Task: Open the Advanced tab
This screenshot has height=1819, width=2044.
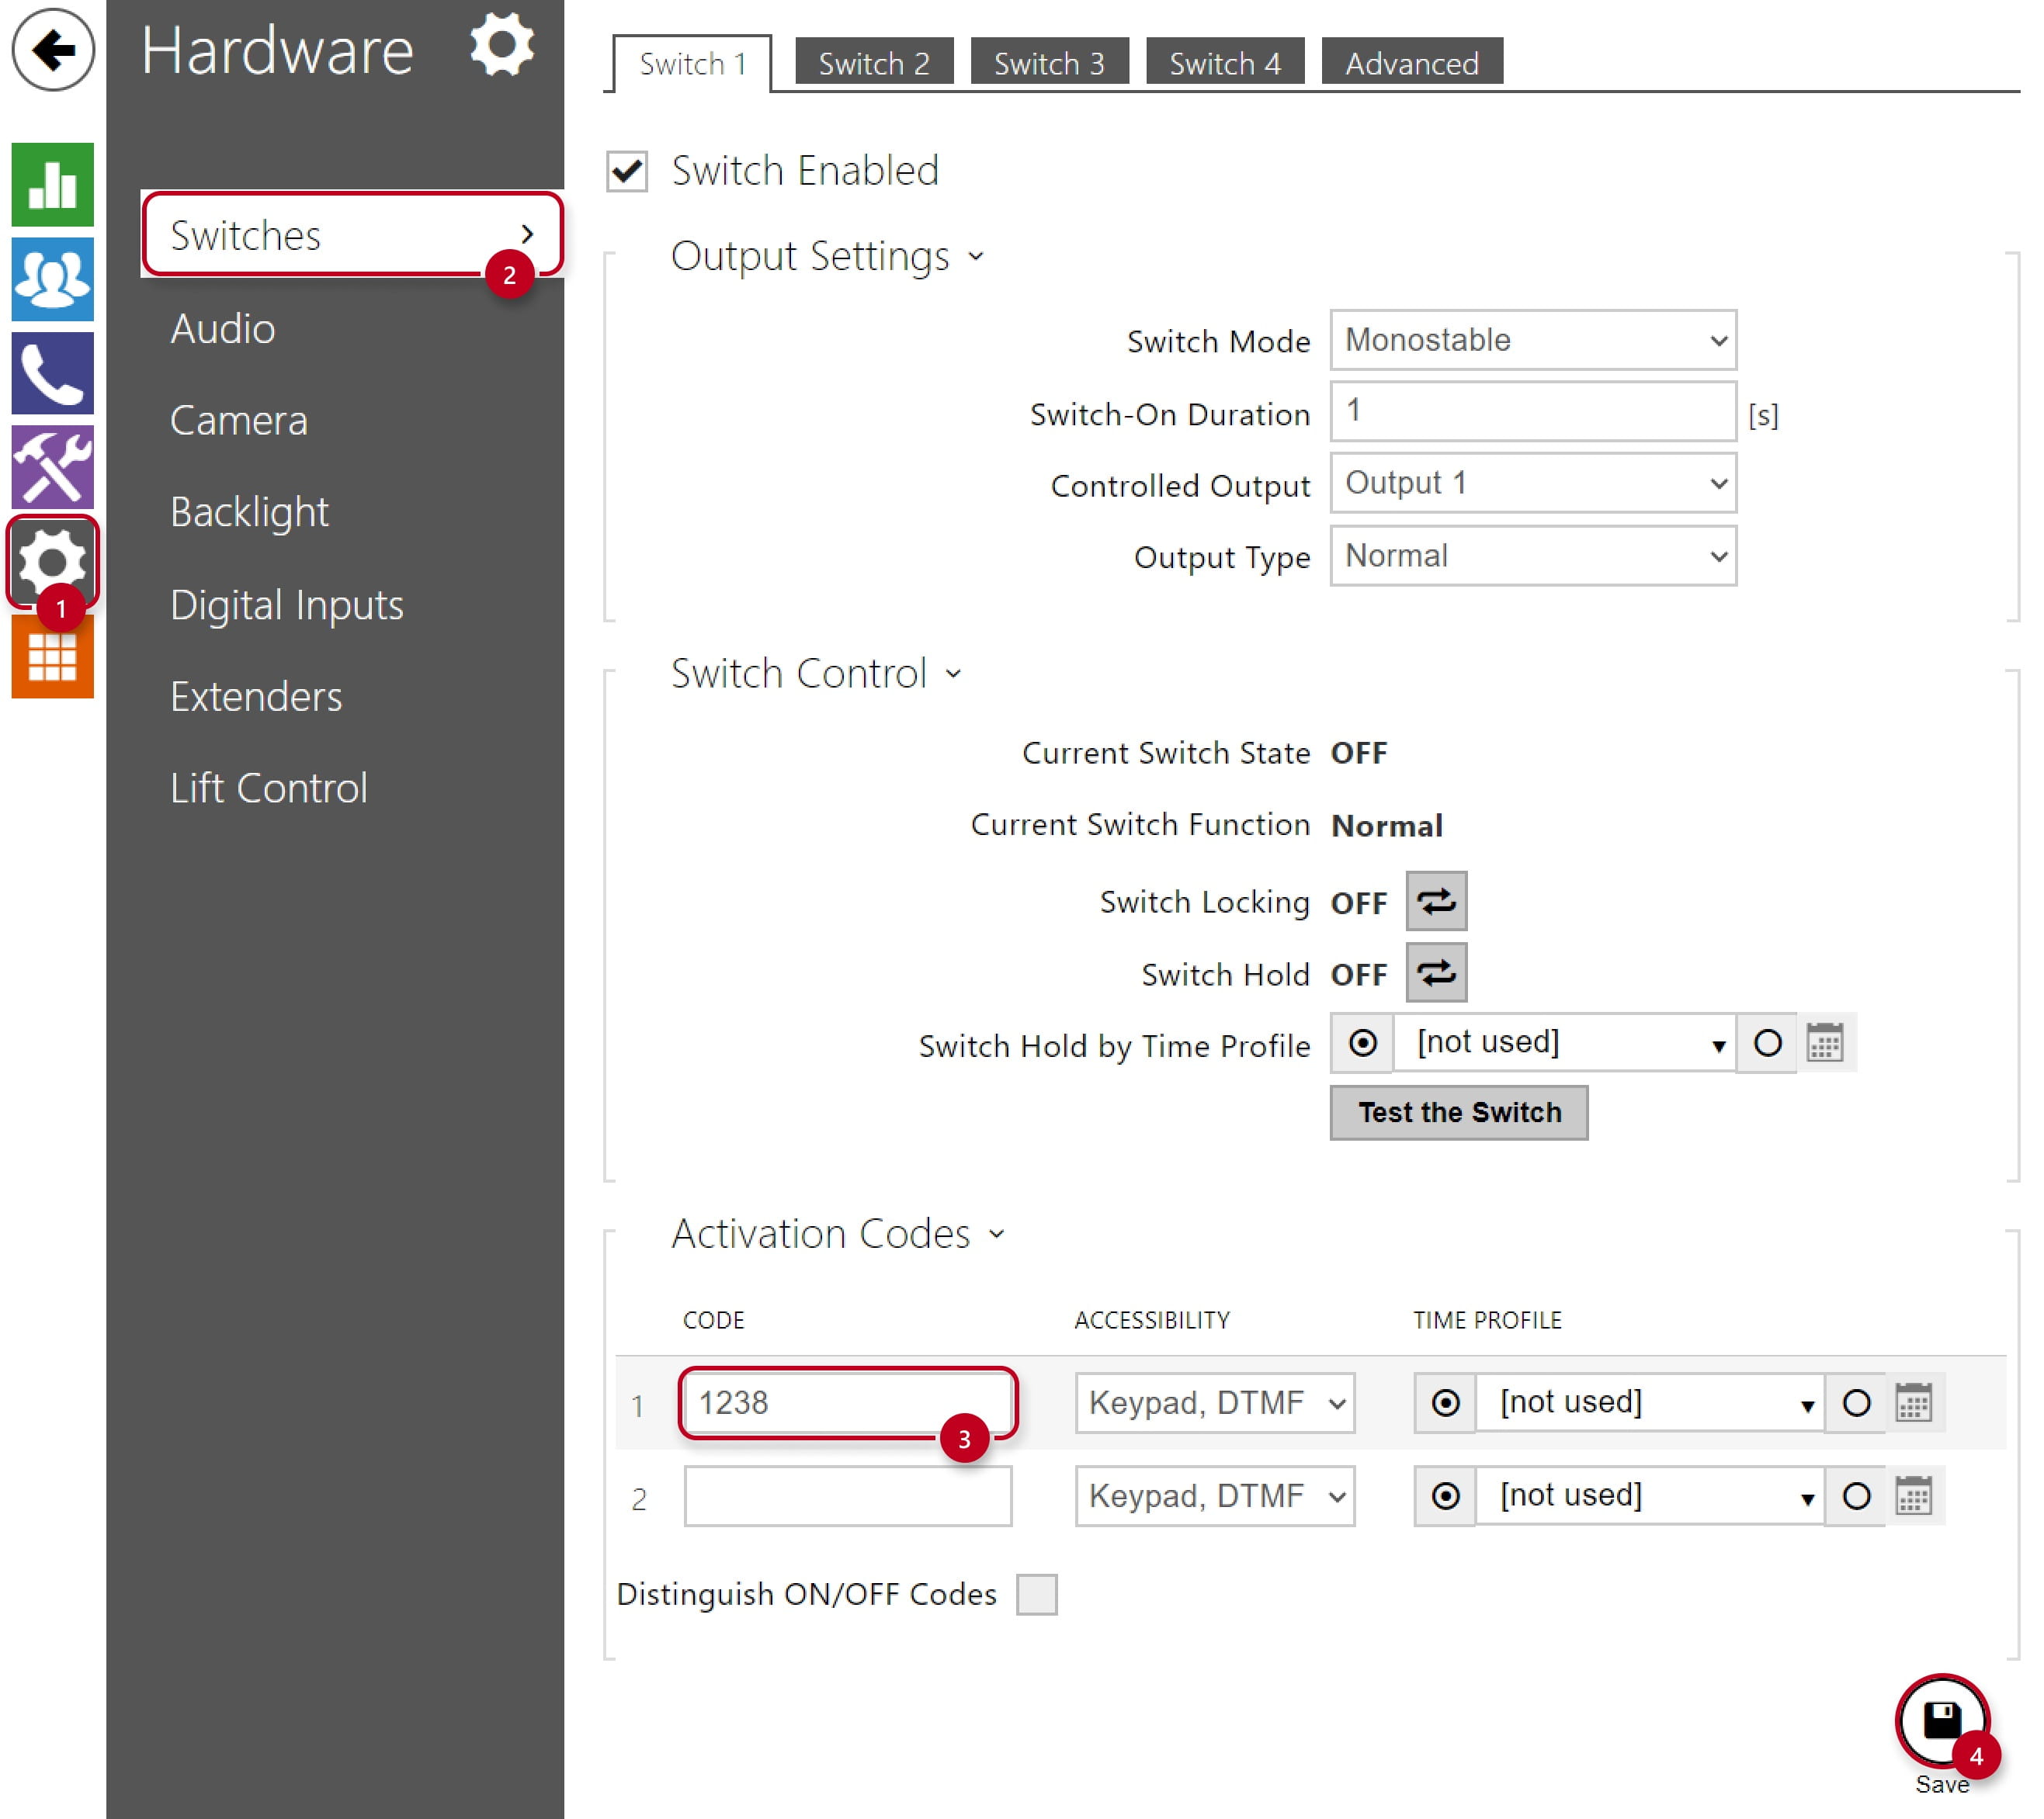Action: point(1412,62)
